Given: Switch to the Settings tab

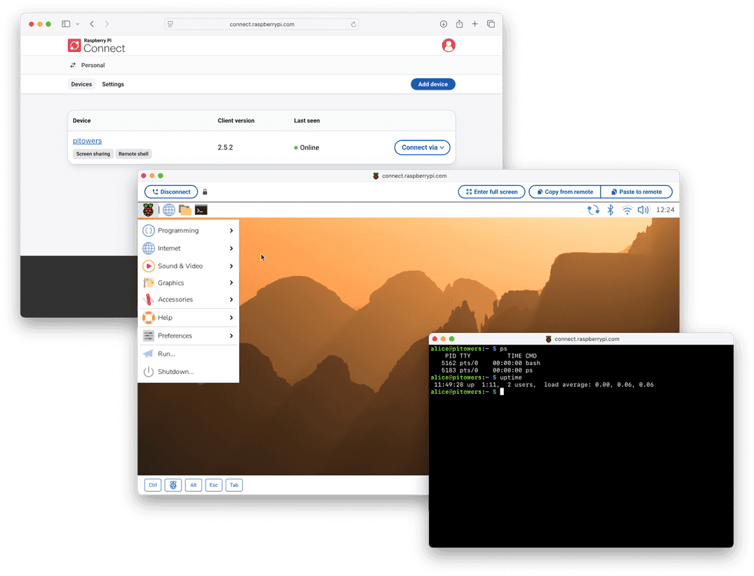Looking at the screenshot, I should pos(113,84).
